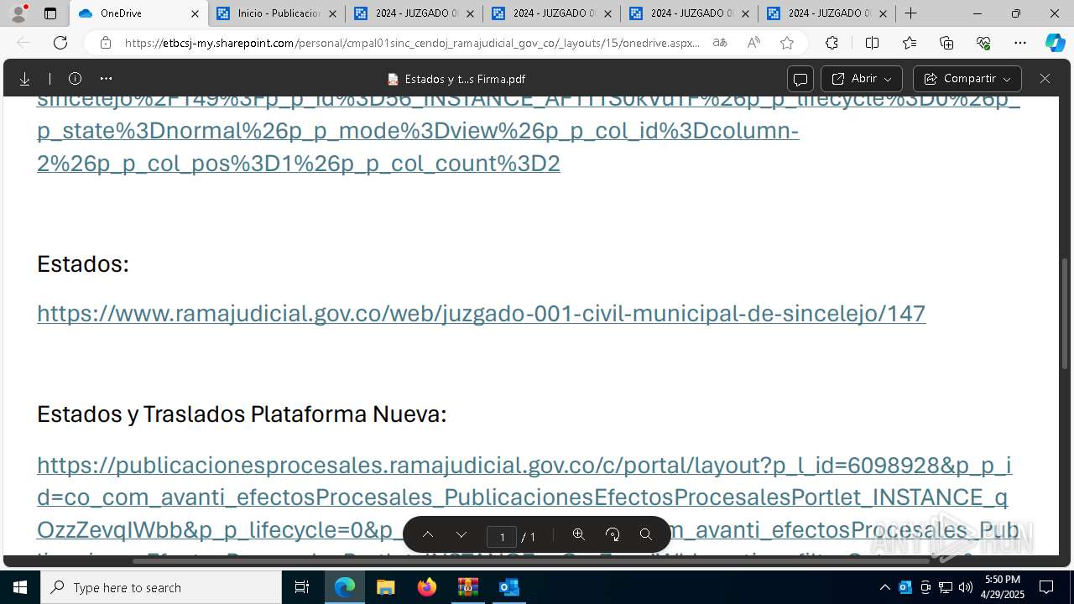
Task: Add this page to favorites star
Action: coord(786,43)
